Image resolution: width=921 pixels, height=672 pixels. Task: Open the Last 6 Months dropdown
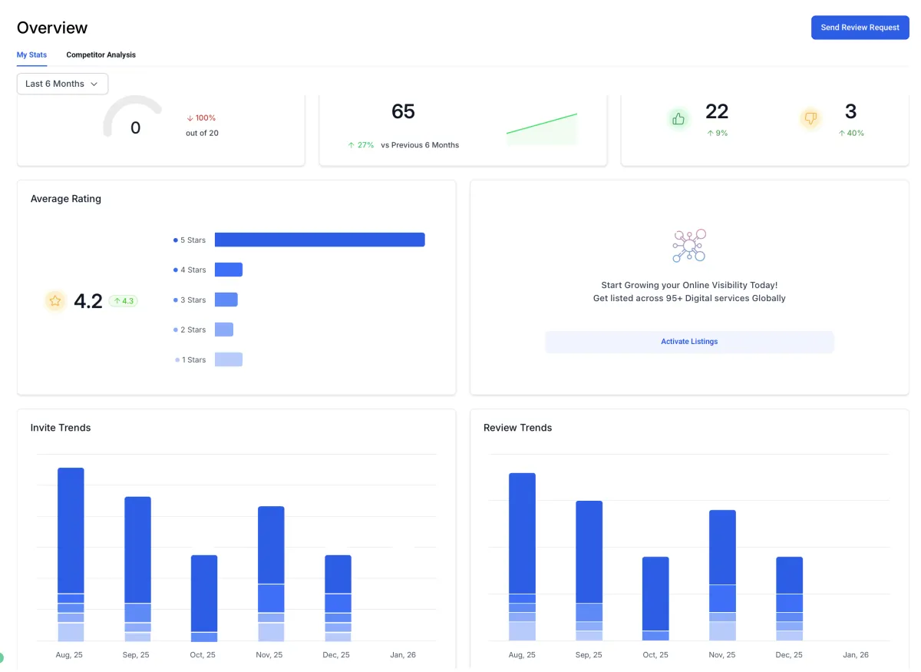62,84
